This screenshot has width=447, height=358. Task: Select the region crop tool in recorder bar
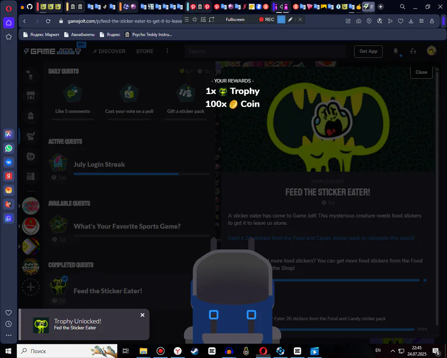point(212,19)
